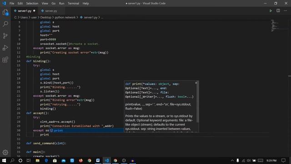
Task: Expand the python network breadcrumb
Action: pyautogui.click(x=65, y=17)
